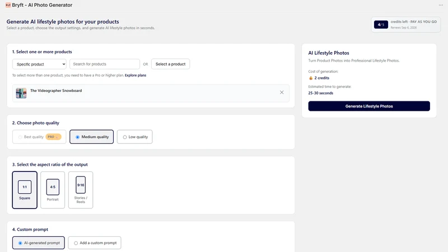Select the 4:5 Portrait aspect ratio
This screenshot has width=448, height=252.
53,190
